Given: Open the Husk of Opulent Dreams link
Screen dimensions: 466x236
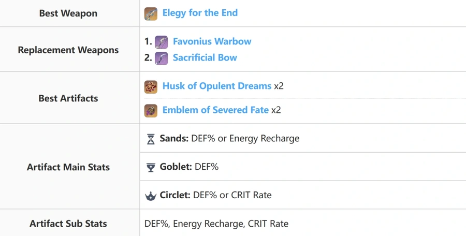Looking at the screenshot, I should point(217,86).
